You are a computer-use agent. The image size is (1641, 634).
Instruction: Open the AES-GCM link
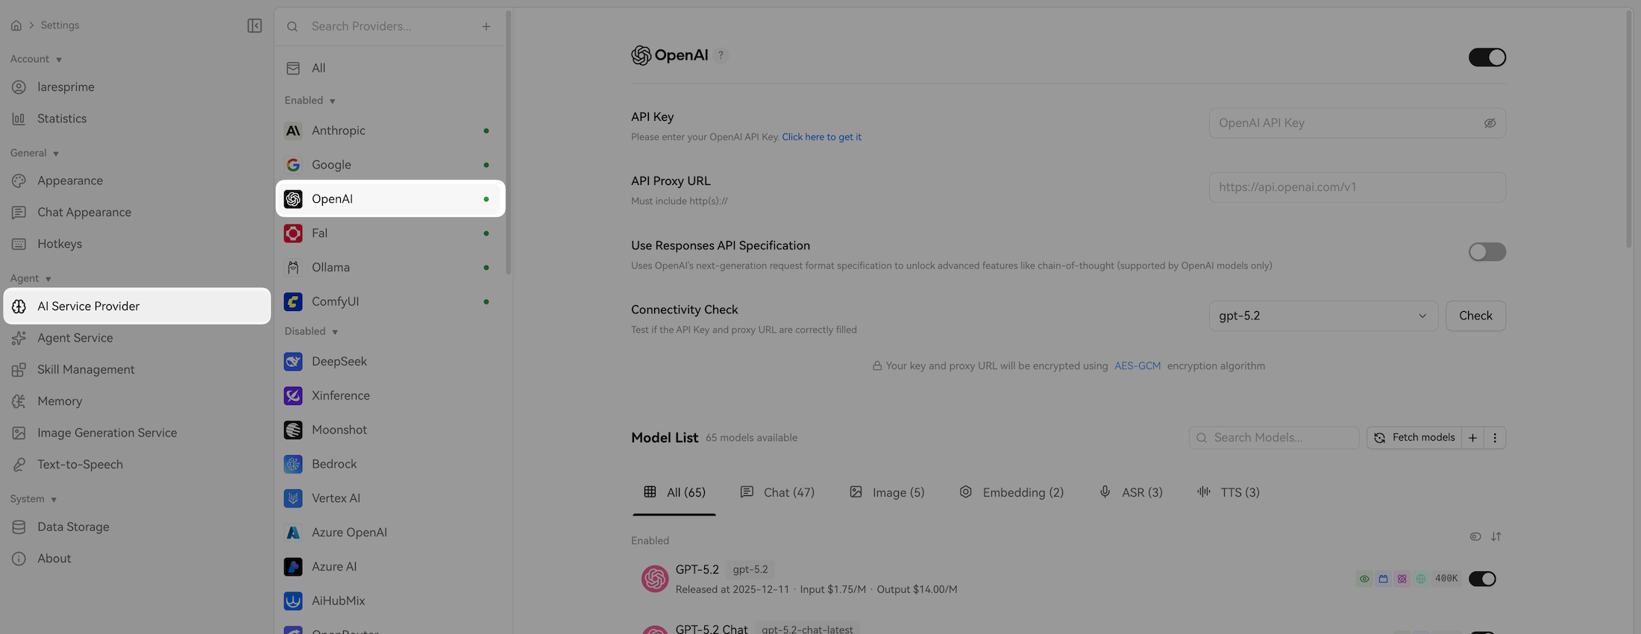point(1138,366)
